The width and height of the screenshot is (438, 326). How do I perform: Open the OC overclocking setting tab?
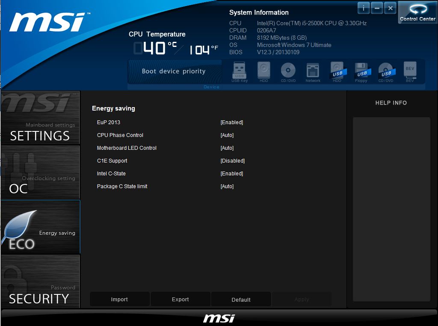(41, 172)
